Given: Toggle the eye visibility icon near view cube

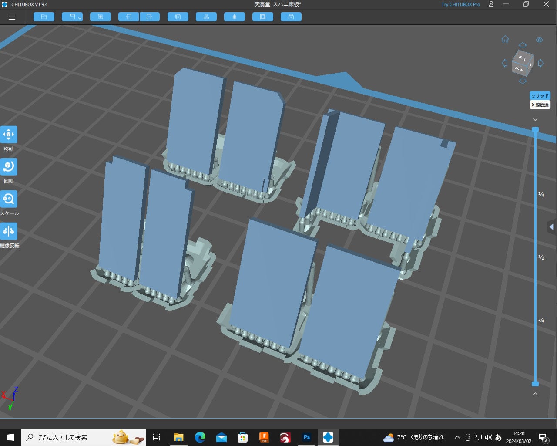Looking at the screenshot, I should coord(539,40).
